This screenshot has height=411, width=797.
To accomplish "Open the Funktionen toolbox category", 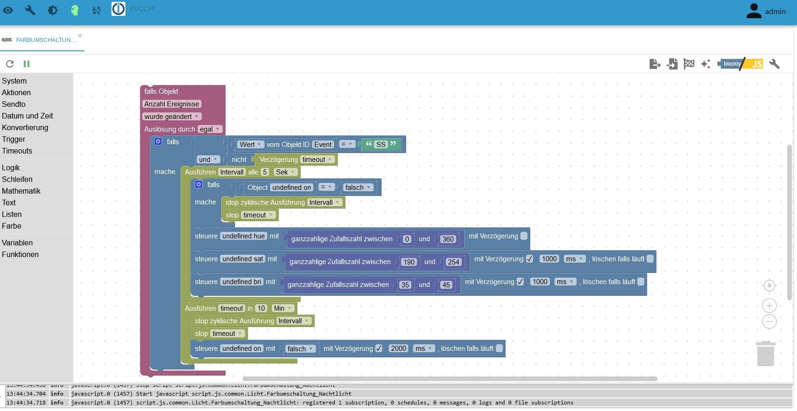I will point(20,254).
